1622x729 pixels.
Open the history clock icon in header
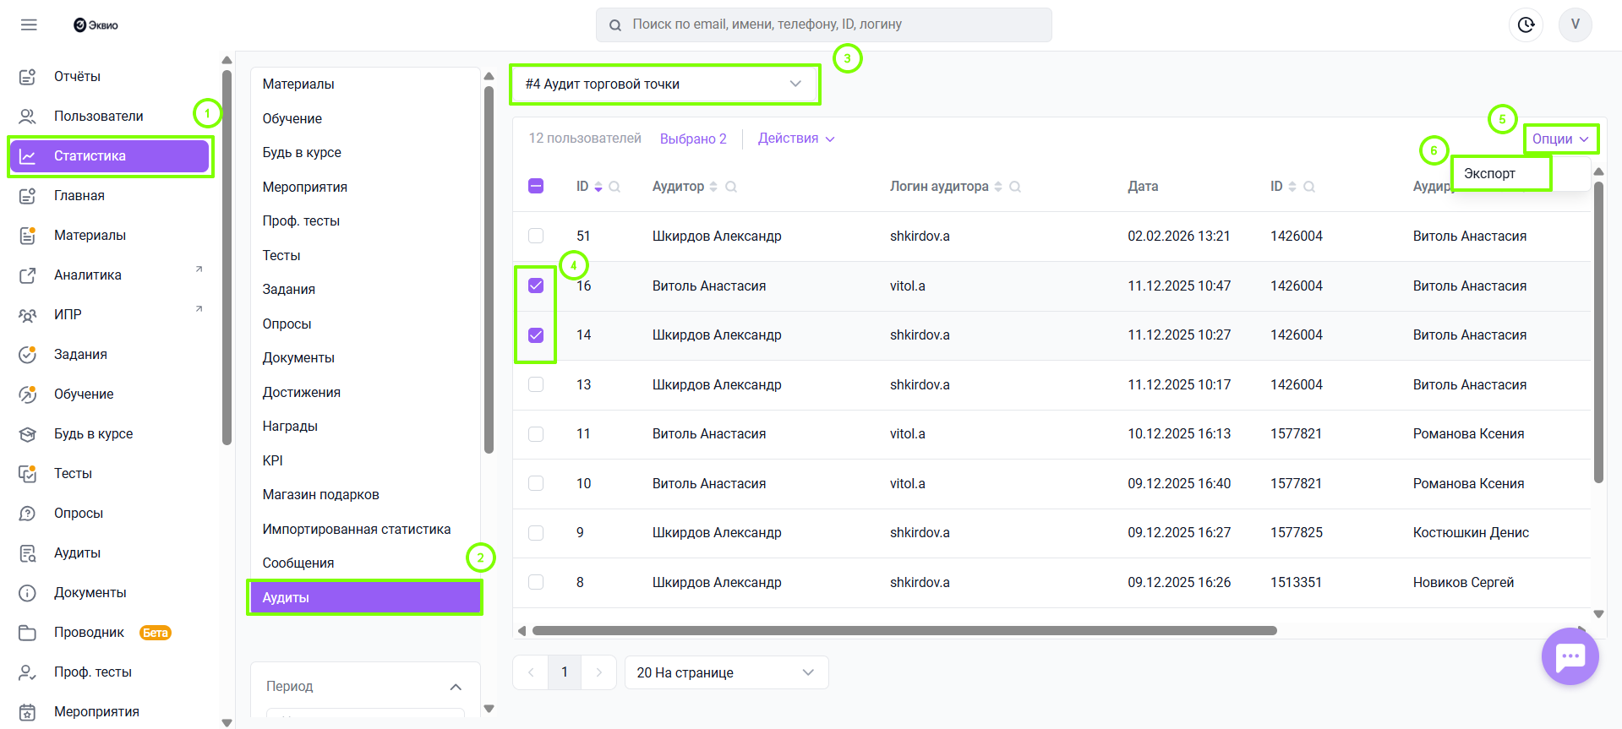click(1526, 24)
